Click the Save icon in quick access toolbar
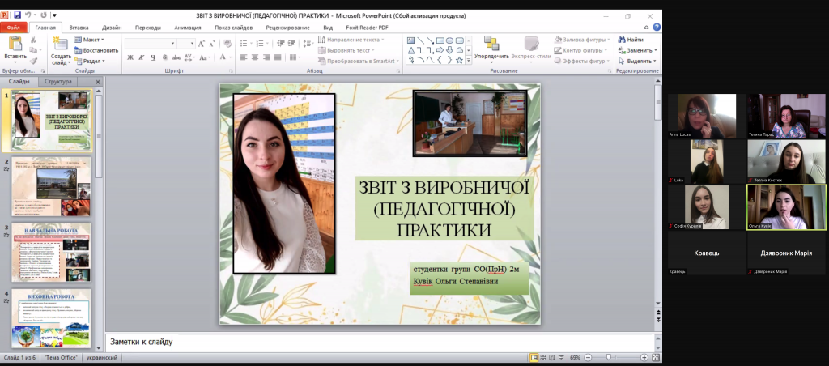Screen dimensions: 829x366 [x=17, y=15]
